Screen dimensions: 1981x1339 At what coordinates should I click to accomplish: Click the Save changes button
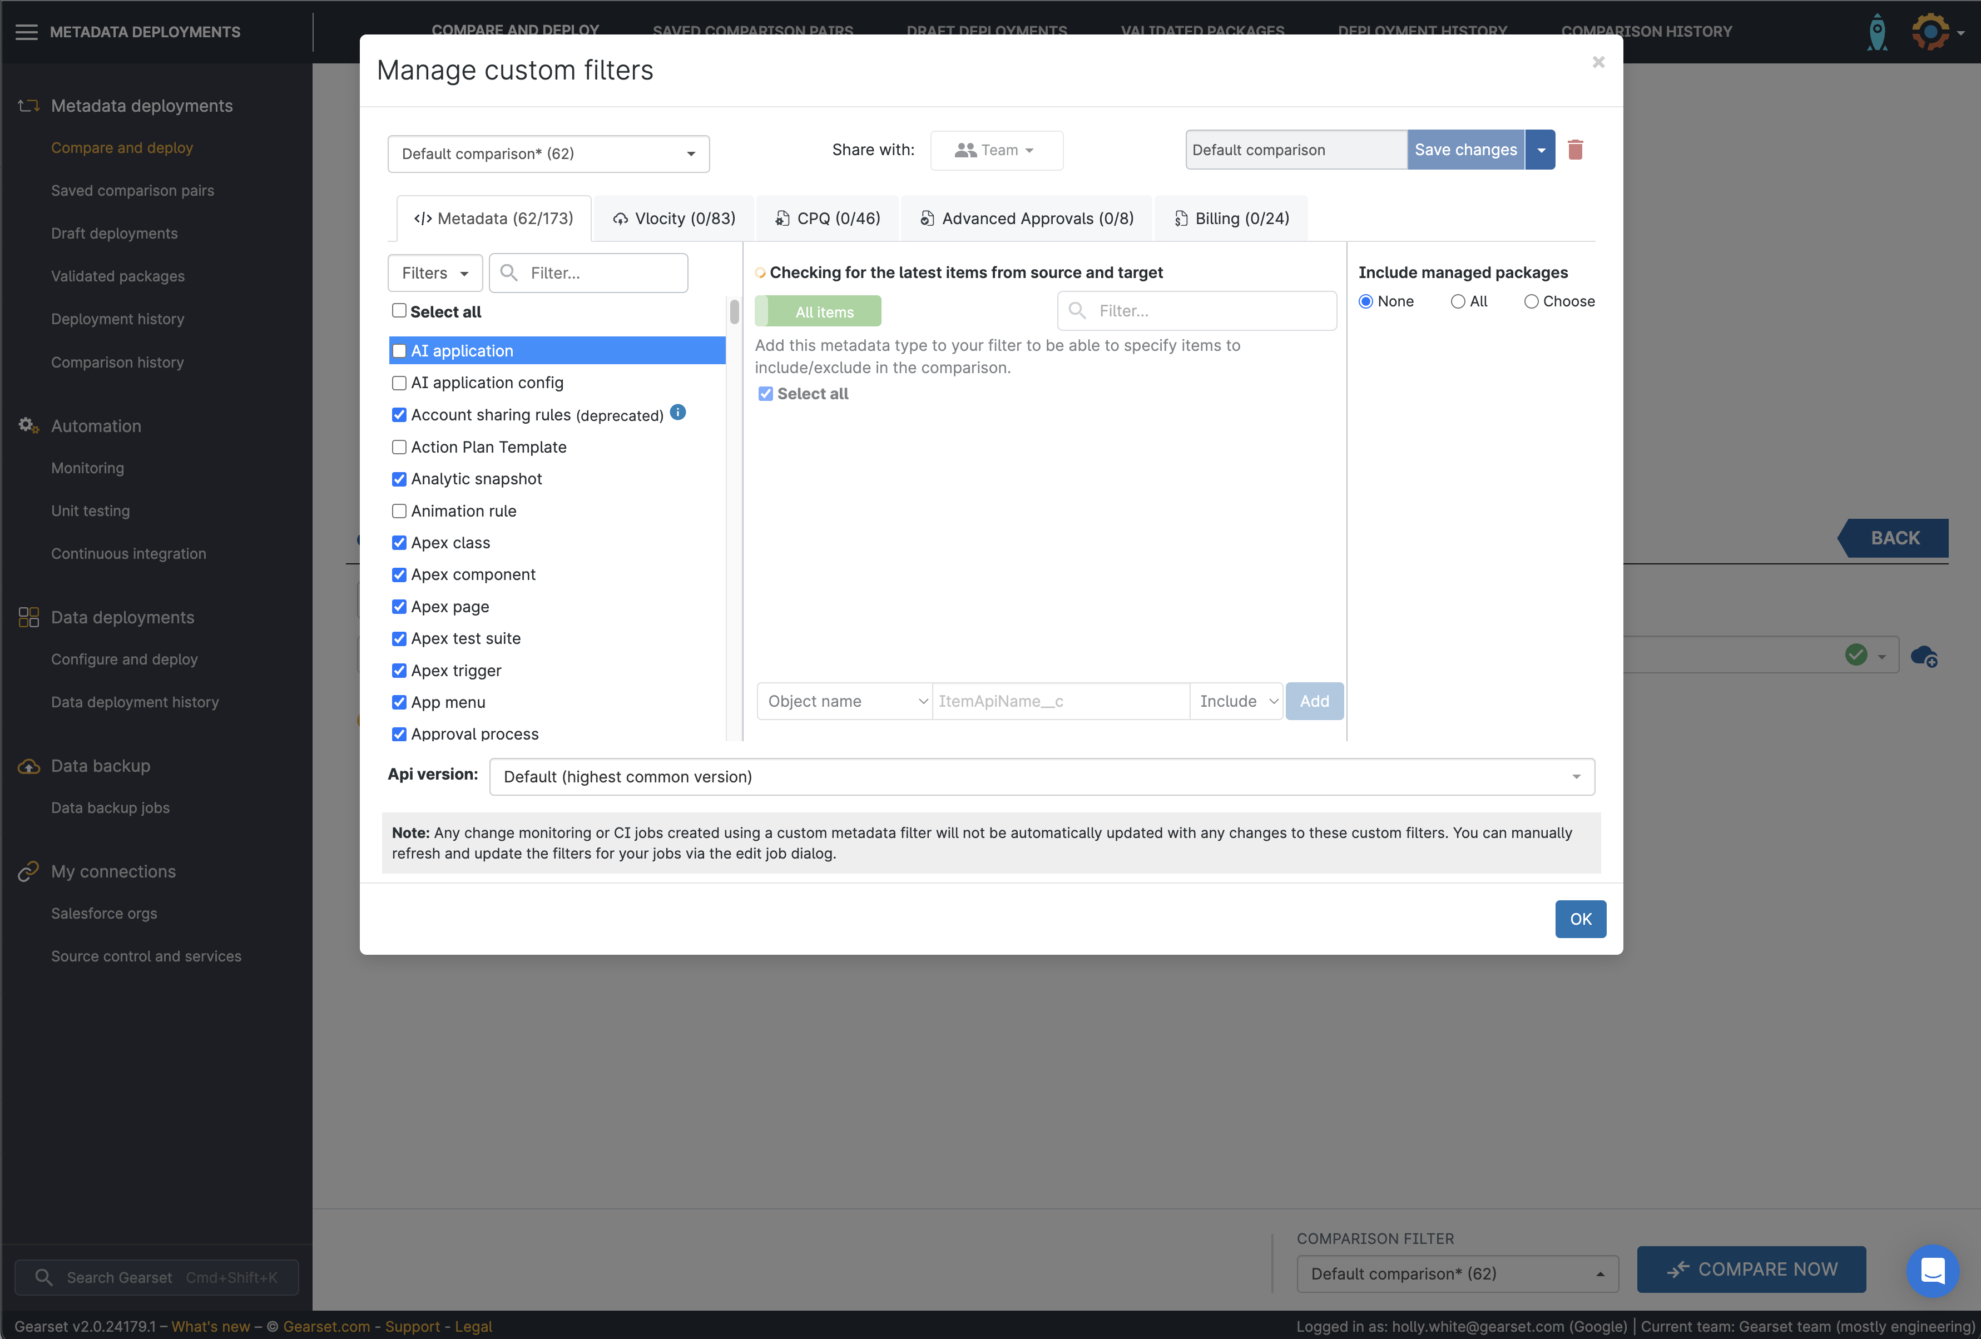click(1465, 150)
